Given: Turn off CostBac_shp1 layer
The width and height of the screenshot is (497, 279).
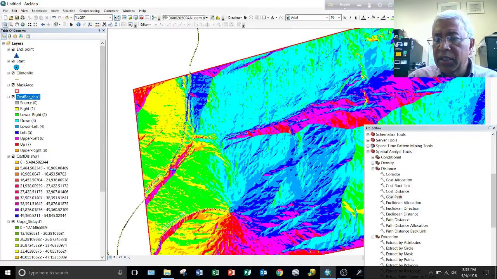Looking at the screenshot, I should pos(13,97).
